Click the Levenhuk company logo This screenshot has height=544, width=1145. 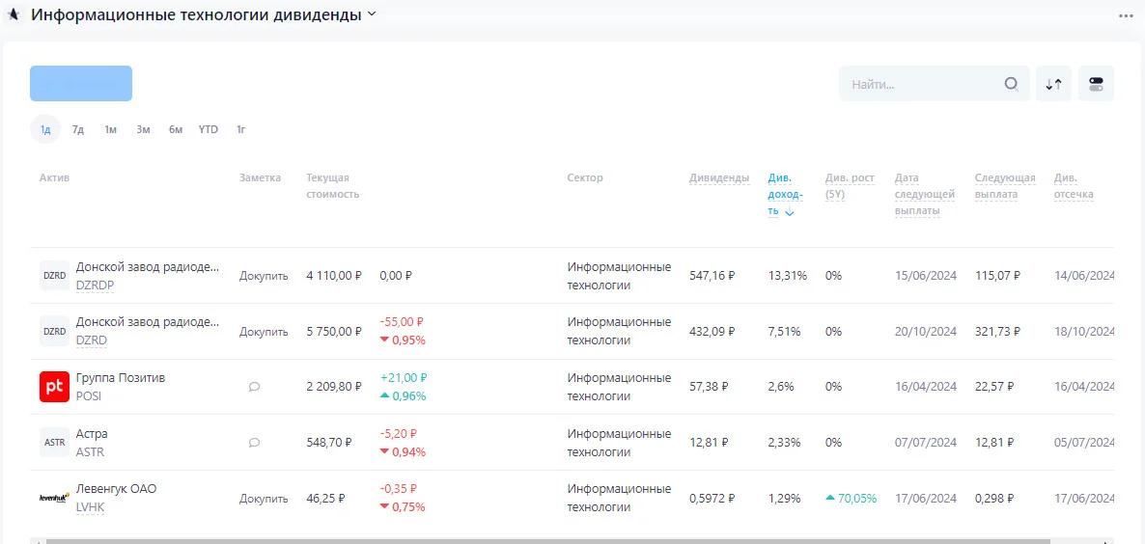(54, 498)
